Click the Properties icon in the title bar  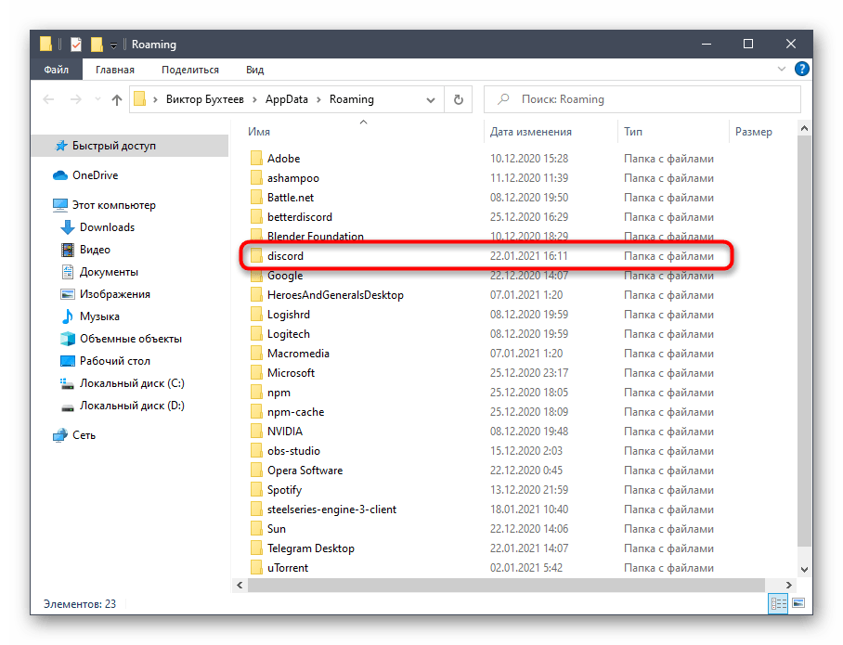(75, 45)
